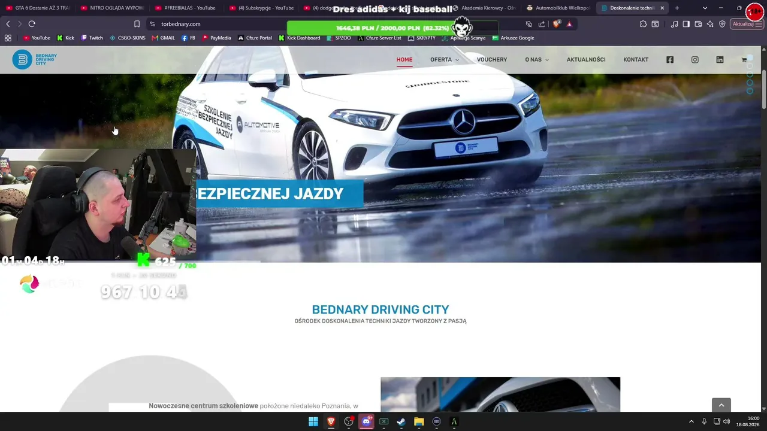Select the first hero slider dot
The height and width of the screenshot is (431, 767).
[x=749, y=58]
